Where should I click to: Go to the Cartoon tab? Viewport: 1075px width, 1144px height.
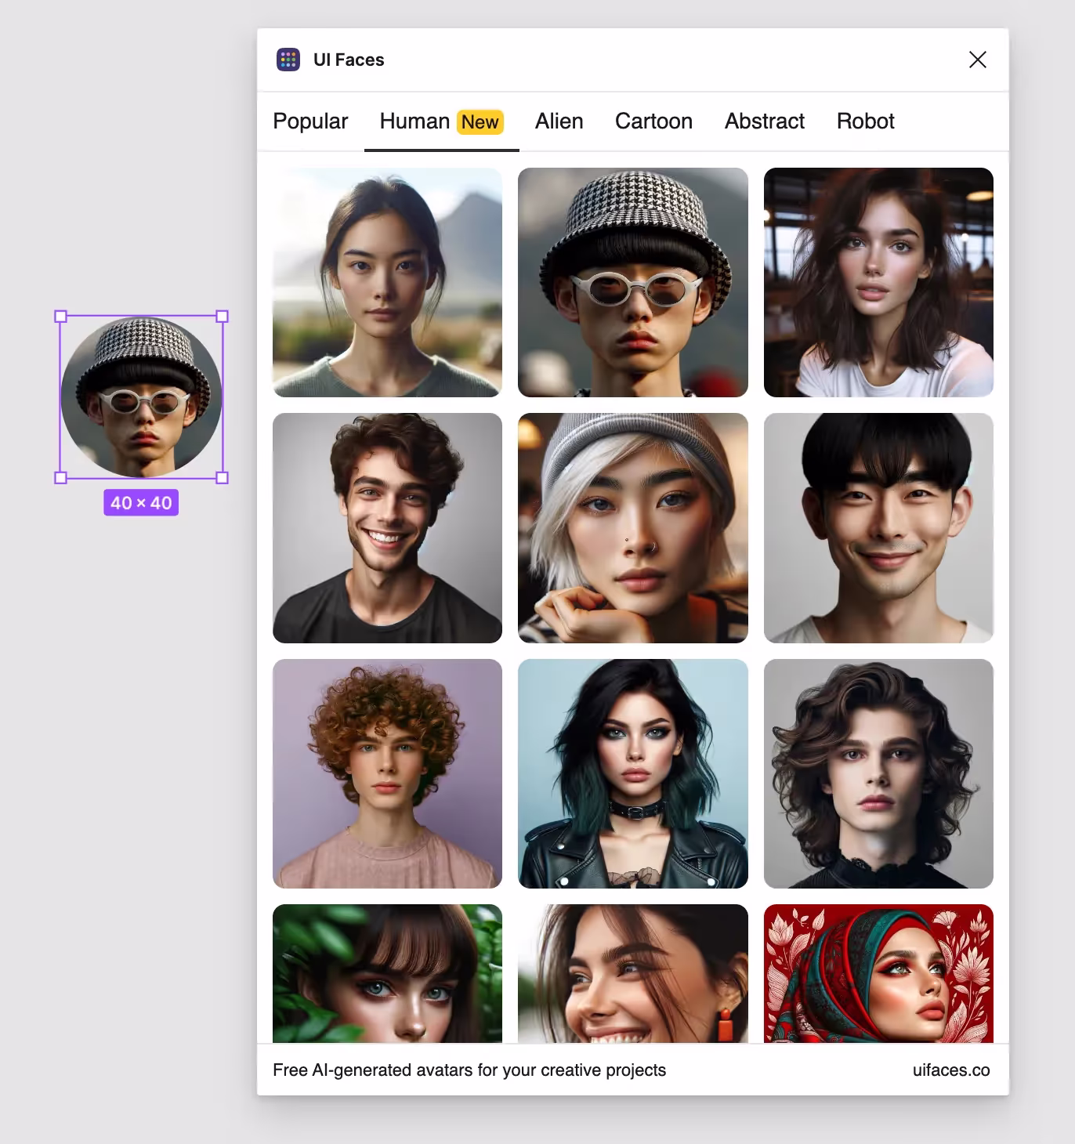653,121
